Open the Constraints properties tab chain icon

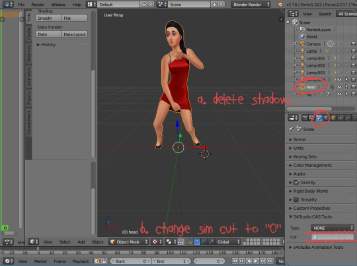340,117
